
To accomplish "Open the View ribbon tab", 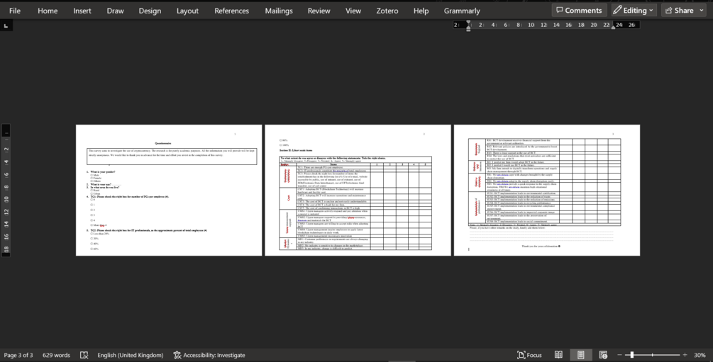I will click(x=353, y=11).
